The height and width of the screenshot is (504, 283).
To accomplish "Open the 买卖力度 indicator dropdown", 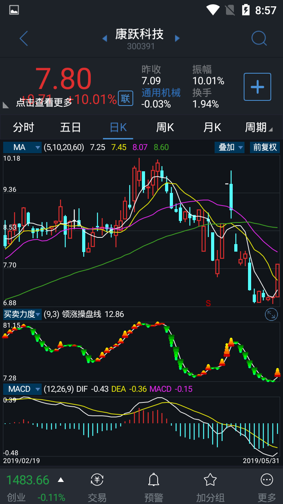I will click(x=22, y=314).
